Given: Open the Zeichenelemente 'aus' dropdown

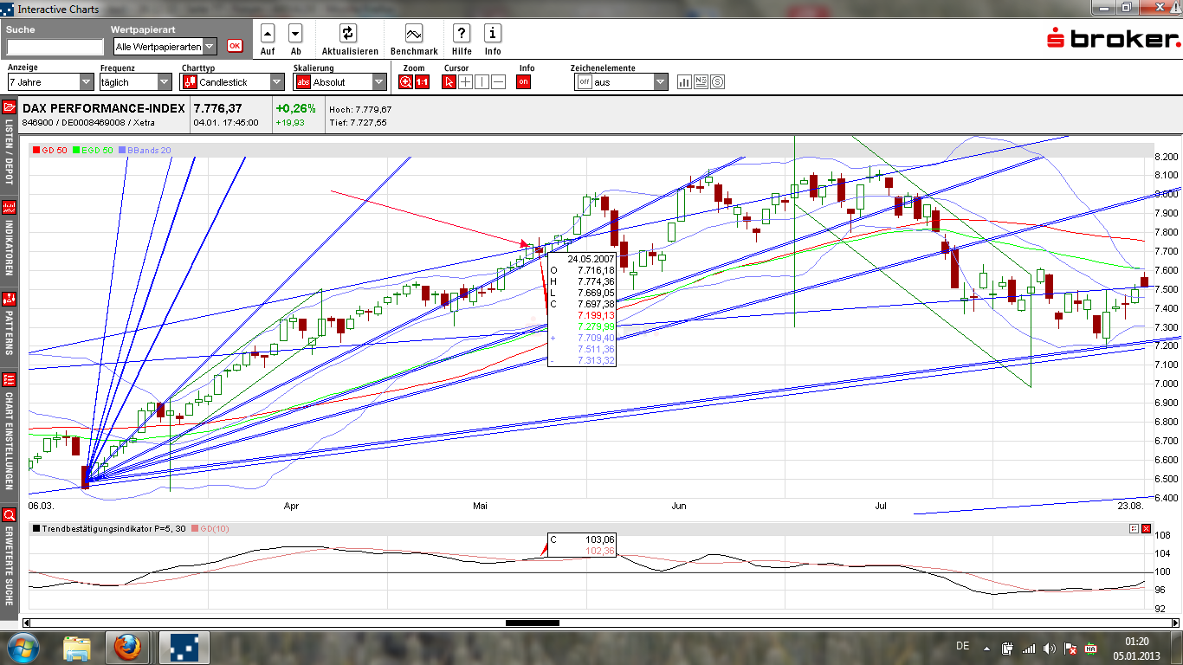Looking at the screenshot, I should pyautogui.click(x=622, y=82).
